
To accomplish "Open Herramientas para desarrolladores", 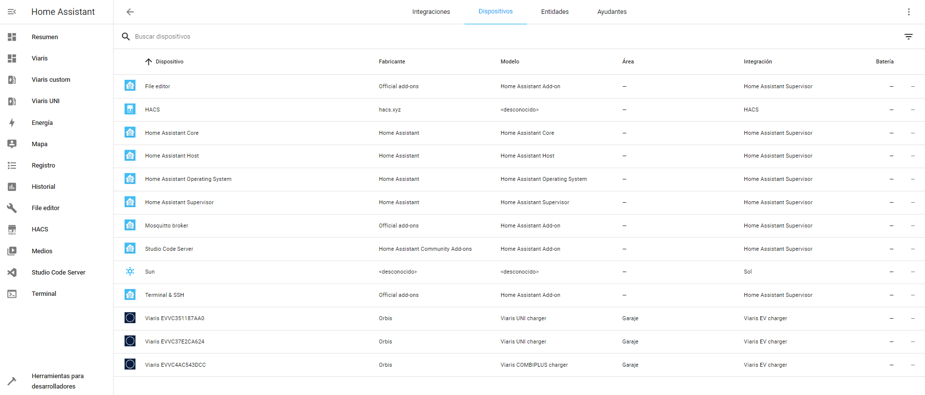I will coord(57,381).
